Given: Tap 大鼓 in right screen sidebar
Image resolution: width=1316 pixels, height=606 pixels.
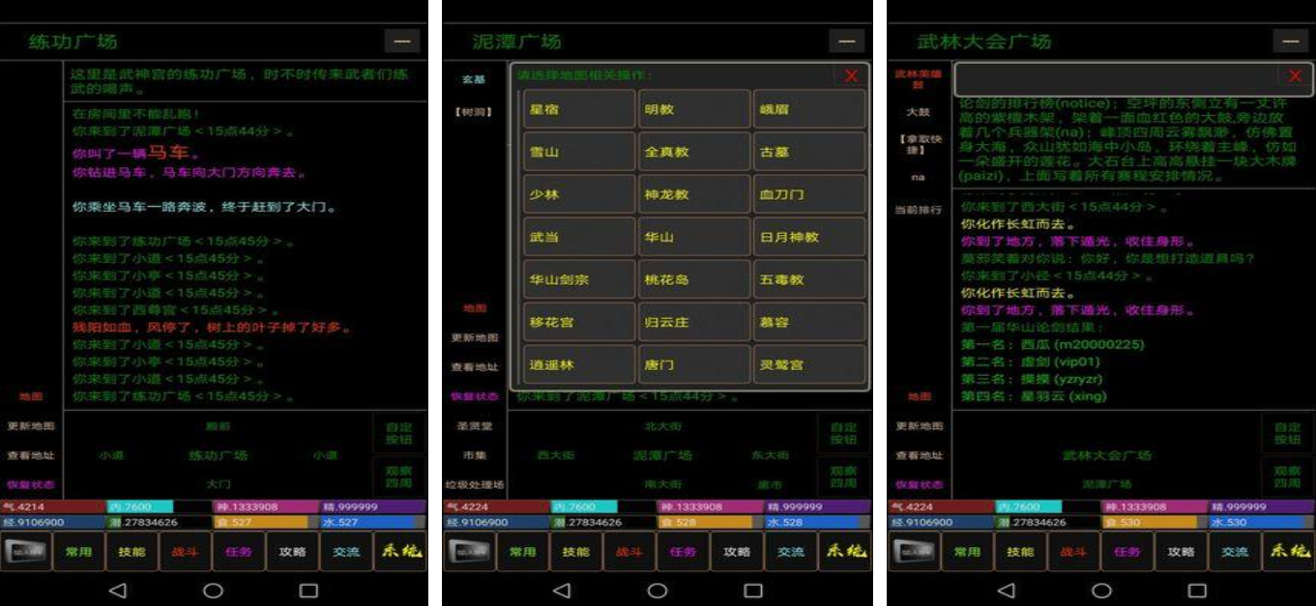Looking at the screenshot, I should 918,112.
